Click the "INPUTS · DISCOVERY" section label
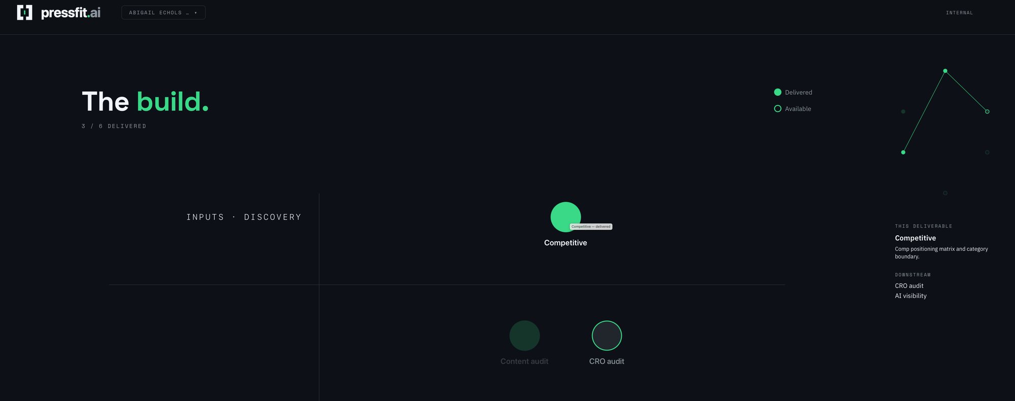This screenshot has height=401, width=1015. click(244, 217)
